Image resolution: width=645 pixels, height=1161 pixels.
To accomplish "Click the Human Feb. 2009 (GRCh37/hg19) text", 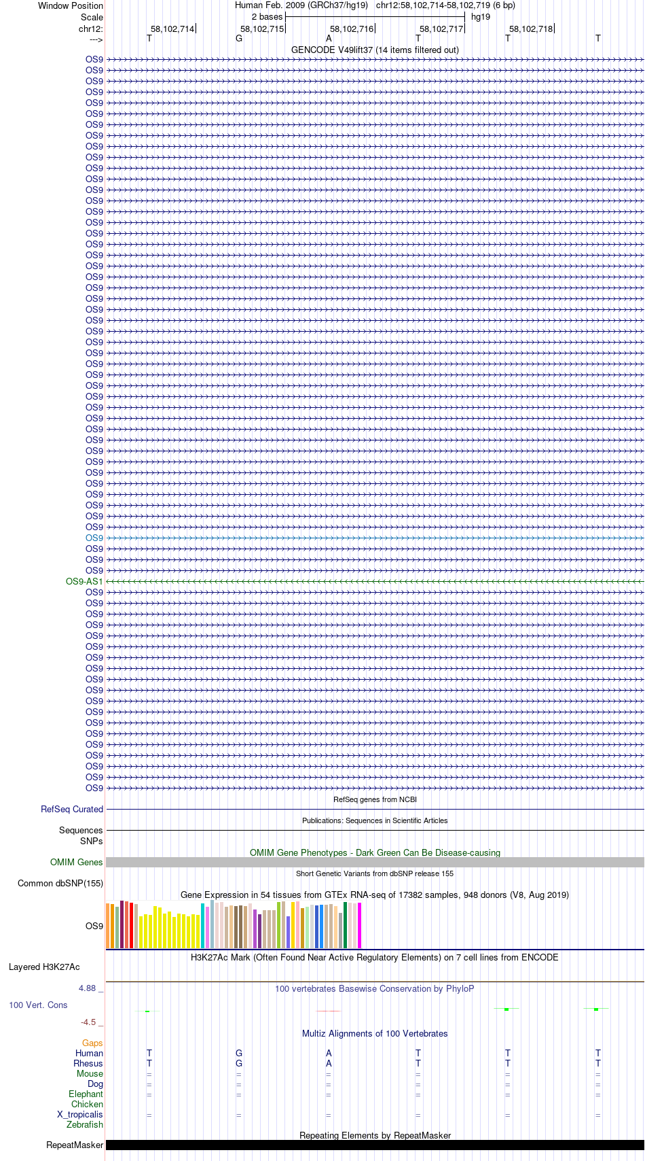I will tap(301, 5).
